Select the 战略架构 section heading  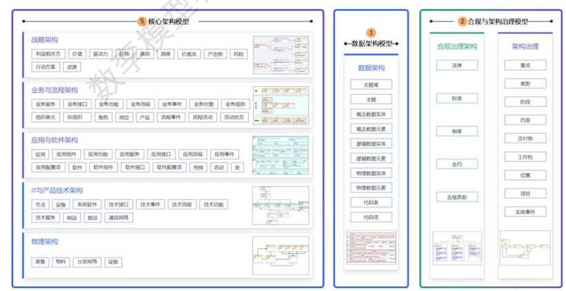(x=46, y=40)
